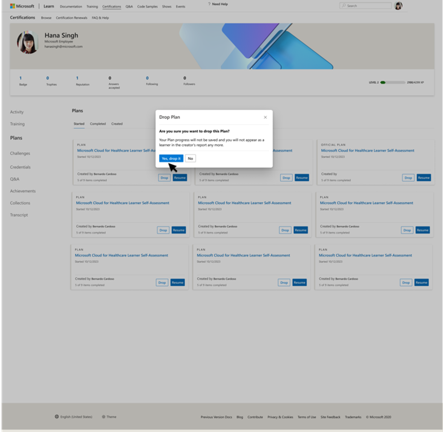
Task: Dismiss the Drop Plan dialog with the X
Action: point(265,117)
